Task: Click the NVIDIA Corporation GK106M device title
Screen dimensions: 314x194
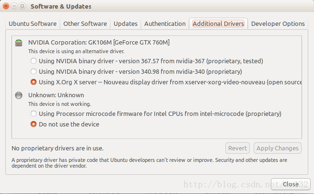Action: coord(99,43)
